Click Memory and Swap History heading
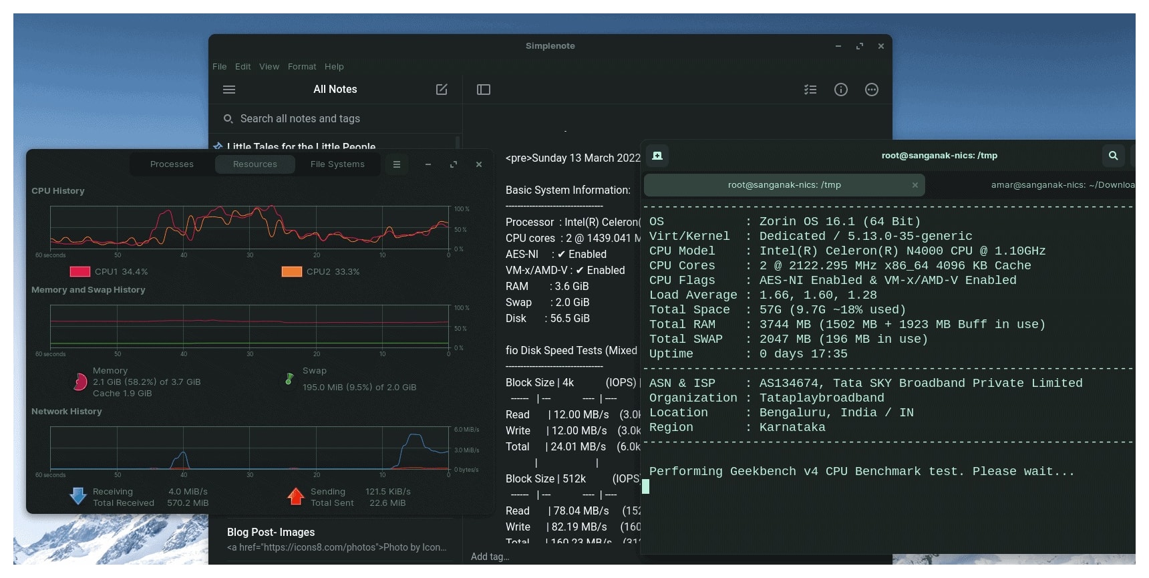Image resolution: width=1149 pixels, height=578 pixels. coord(88,290)
